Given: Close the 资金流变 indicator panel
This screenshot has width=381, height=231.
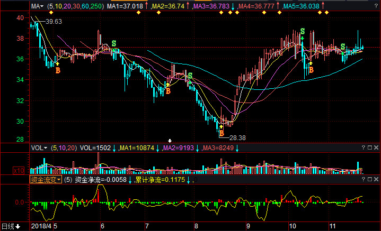Looking at the screenshot, I should 376,179.
